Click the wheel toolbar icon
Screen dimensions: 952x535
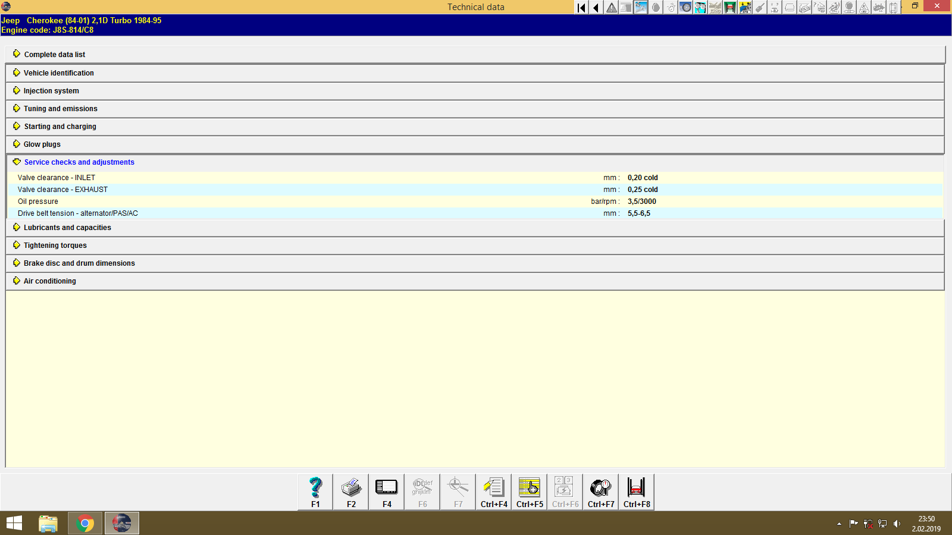[685, 7]
